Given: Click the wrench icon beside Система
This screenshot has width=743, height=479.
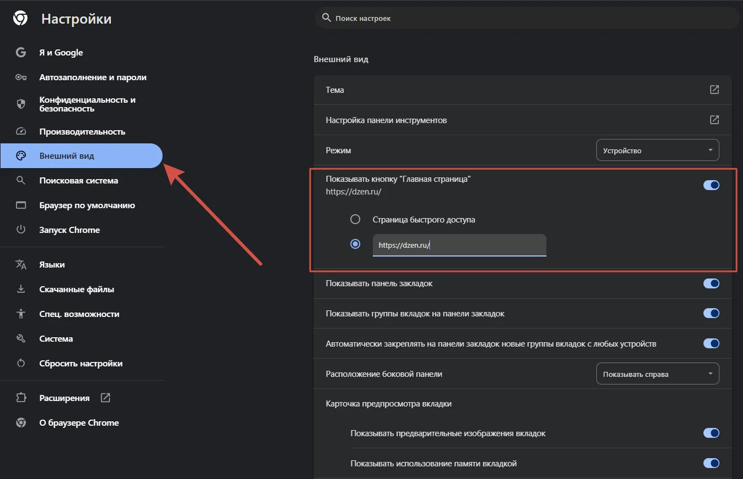Looking at the screenshot, I should [x=21, y=339].
